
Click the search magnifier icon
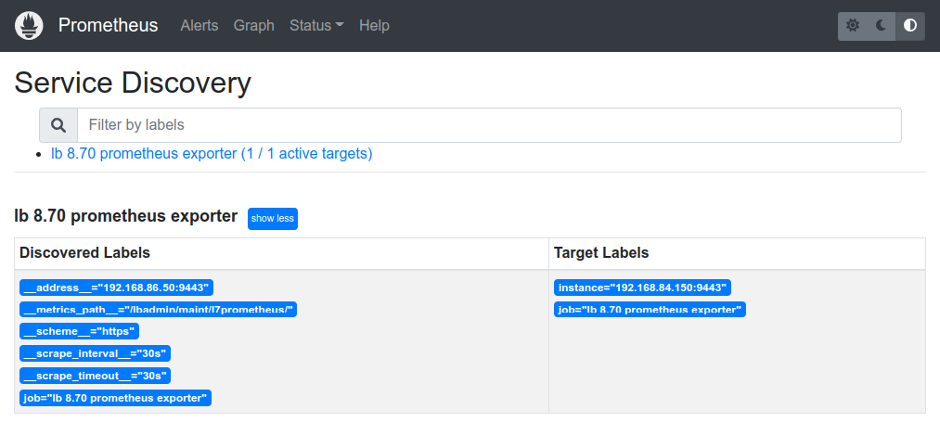[x=58, y=125]
